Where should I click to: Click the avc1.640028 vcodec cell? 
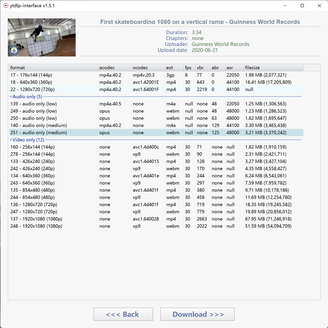coord(146,219)
